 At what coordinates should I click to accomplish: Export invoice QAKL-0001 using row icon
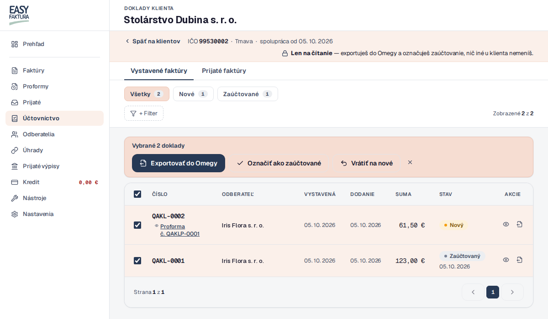[x=520, y=260]
